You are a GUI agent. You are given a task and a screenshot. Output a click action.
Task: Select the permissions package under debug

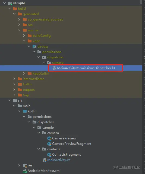52,52
